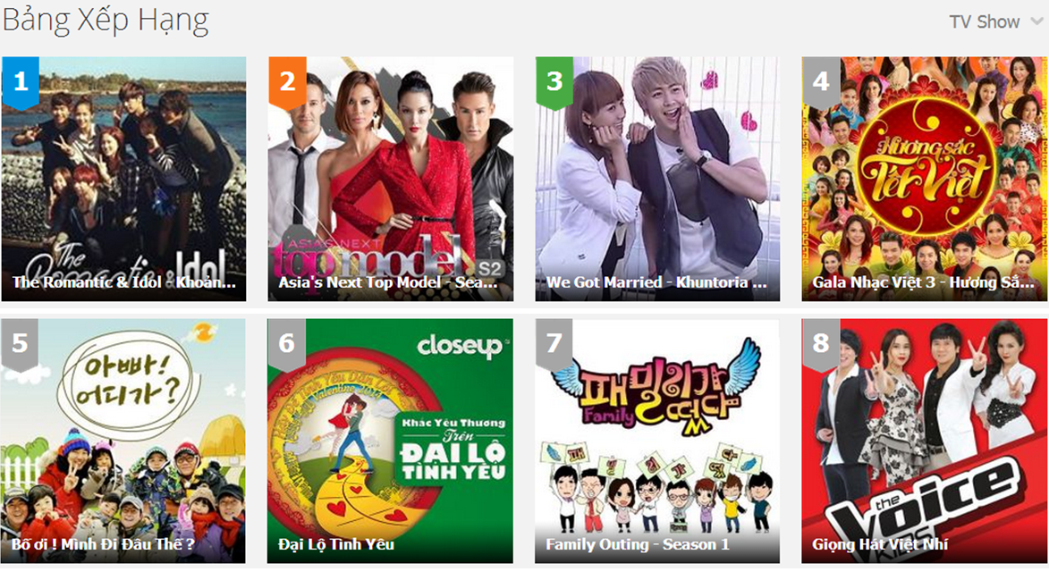Open Asia's Next Top Model title link
1049x580 pixels.
pyautogui.click(x=388, y=282)
